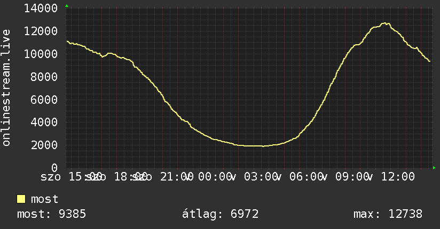Click the 00:00 time axis label
Image resolution: width=440 pixels, height=229 pixels.
215,177
